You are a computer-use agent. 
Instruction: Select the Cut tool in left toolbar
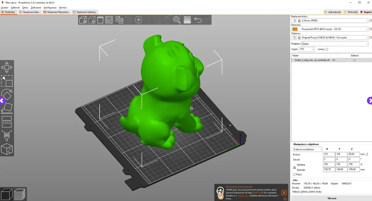[7, 122]
